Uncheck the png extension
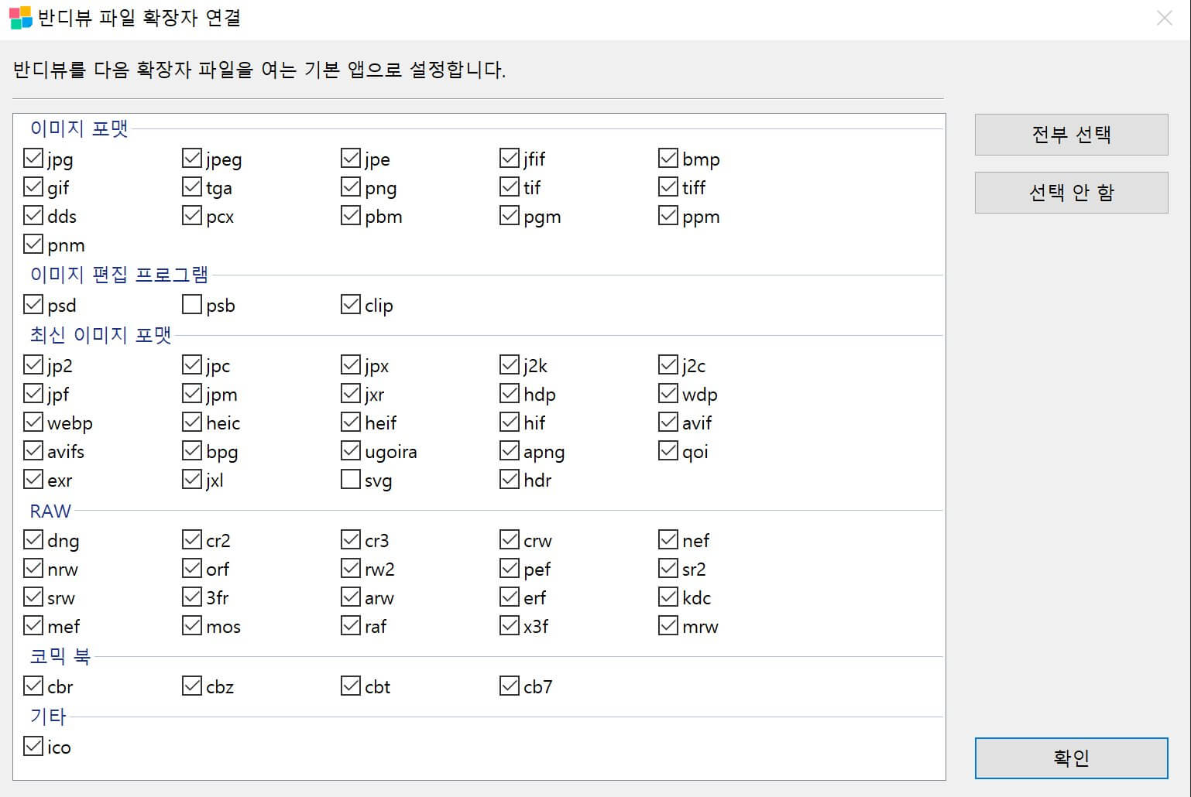Screen dimensions: 1191x797 click(x=349, y=186)
